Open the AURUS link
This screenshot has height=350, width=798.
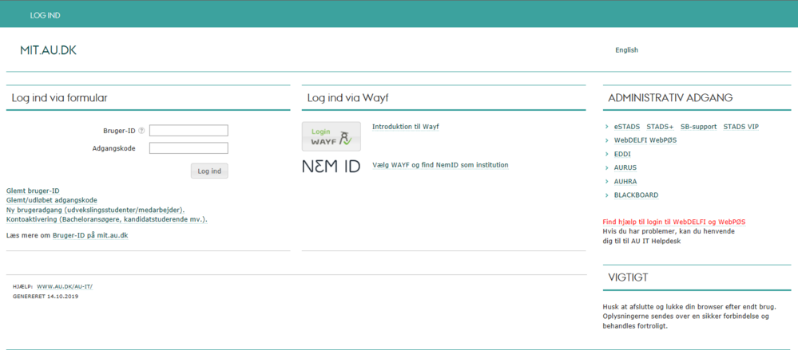point(625,167)
